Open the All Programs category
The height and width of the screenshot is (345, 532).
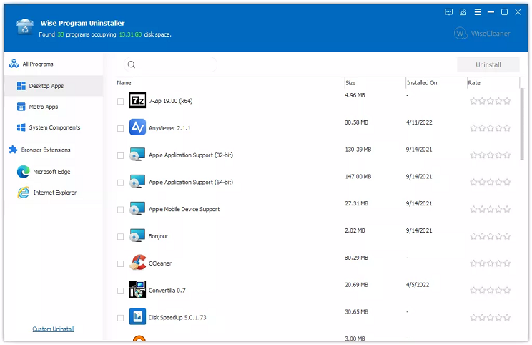[54, 64]
